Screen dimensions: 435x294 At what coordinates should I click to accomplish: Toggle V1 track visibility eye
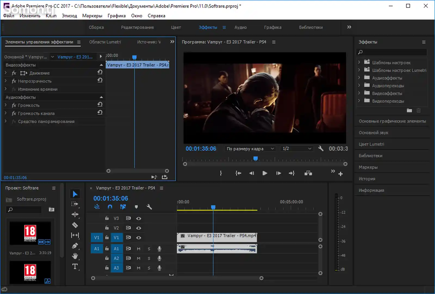click(139, 237)
